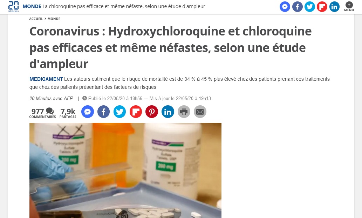The image size is (362, 218).
Task: Share on LinkedIn from the top header
Action: pyautogui.click(x=334, y=7)
